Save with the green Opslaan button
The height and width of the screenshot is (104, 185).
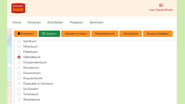49,34
